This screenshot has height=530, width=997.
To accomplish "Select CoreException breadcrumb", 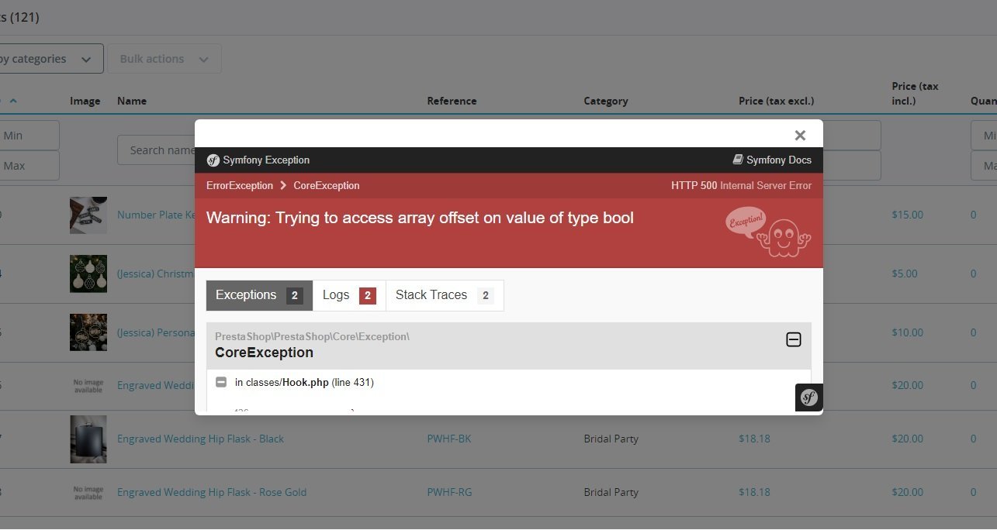I will coord(327,186).
